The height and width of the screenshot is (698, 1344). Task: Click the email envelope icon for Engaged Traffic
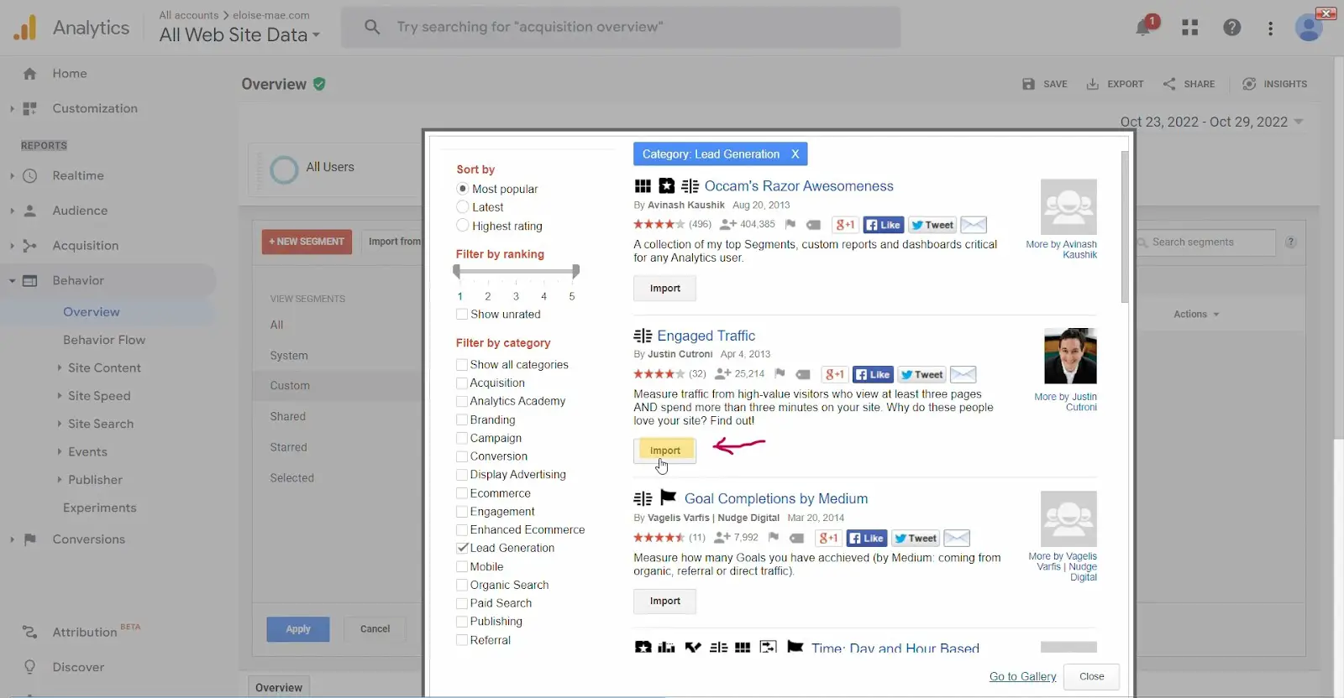[x=963, y=375]
